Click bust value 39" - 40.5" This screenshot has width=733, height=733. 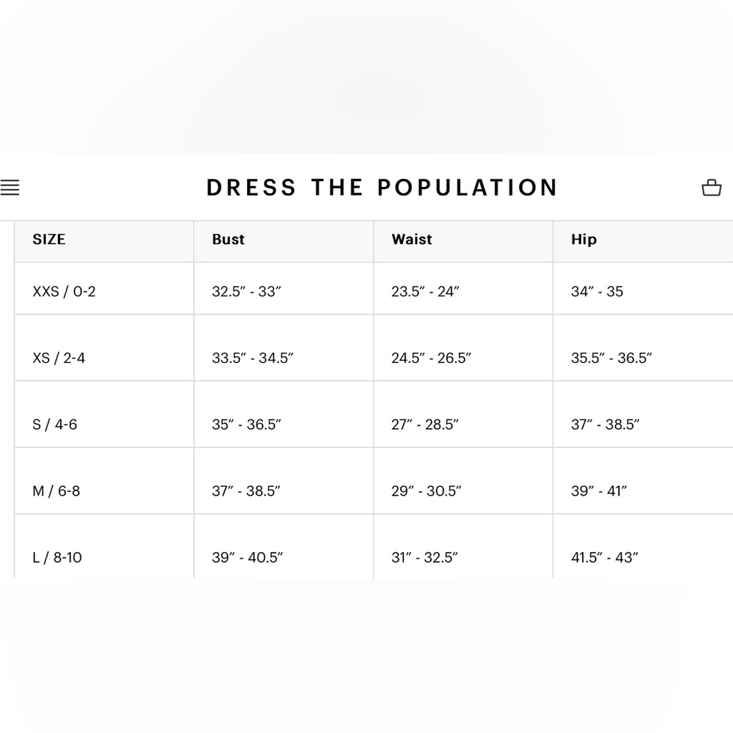247,557
